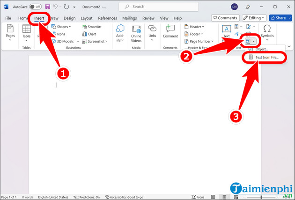Open the Header dropdown

click(194, 27)
